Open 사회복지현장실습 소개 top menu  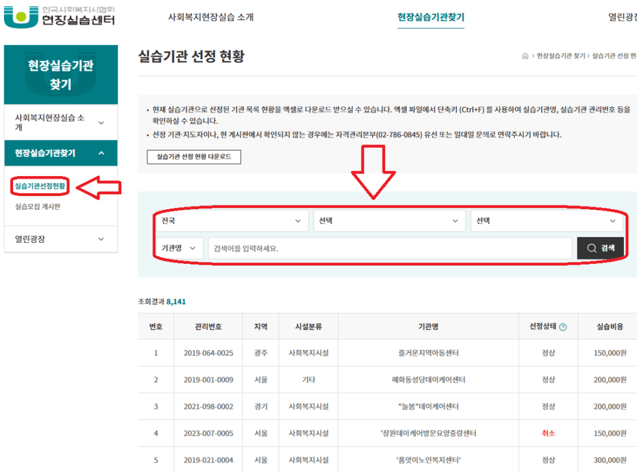[x=210, y=17]
